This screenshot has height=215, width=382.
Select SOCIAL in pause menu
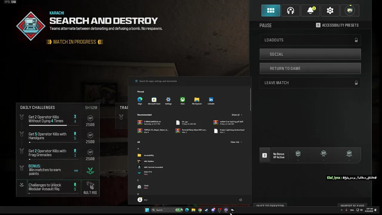coord(310,54)
